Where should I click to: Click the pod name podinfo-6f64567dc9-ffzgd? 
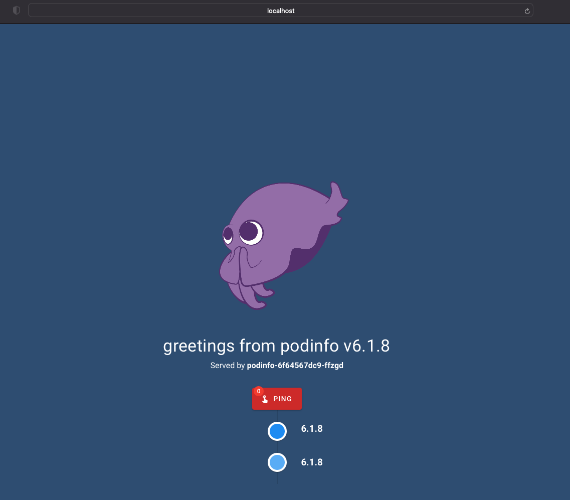click(295, 366)
